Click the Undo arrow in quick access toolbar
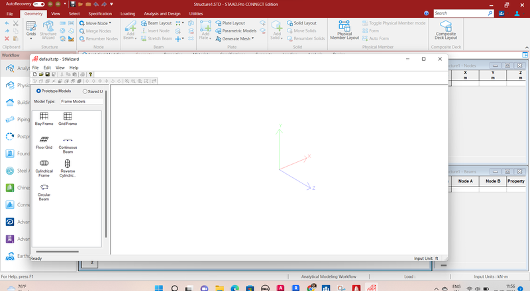530x291 pixels. (x=96, y=5)
